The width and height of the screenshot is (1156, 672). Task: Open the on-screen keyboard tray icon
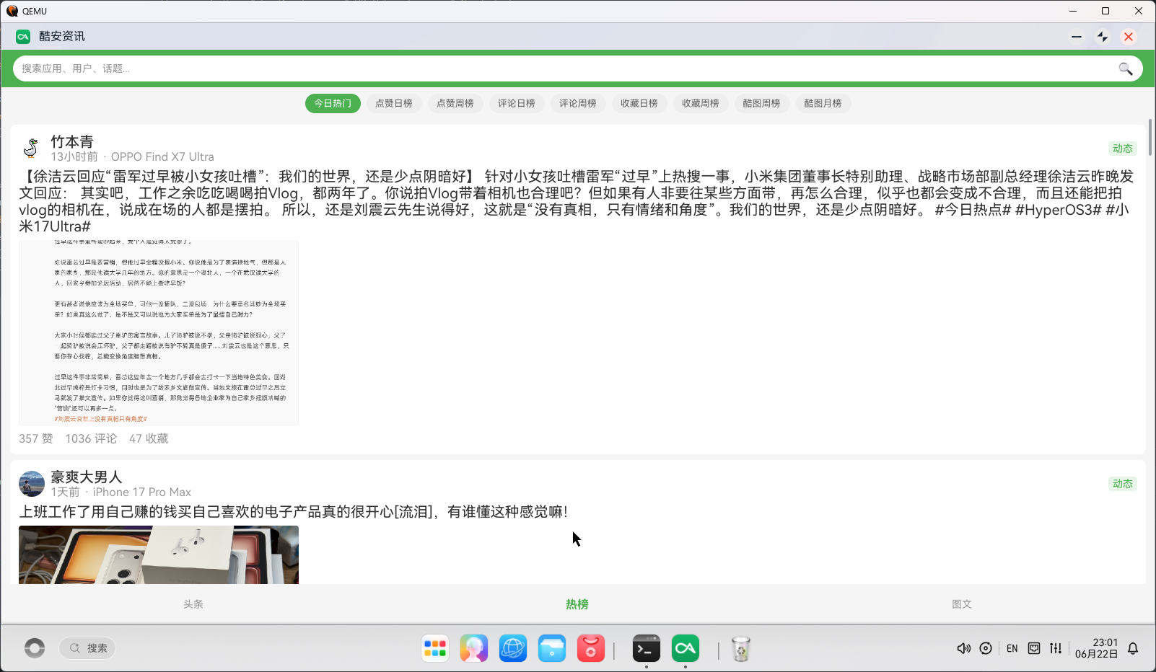pyautogui.click(x=1034, y=648)
